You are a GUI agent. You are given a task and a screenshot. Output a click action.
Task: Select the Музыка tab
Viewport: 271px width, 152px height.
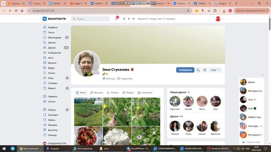[96, 92]
